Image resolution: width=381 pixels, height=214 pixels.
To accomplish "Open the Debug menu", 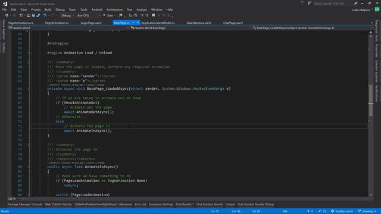I will [60, 10].
